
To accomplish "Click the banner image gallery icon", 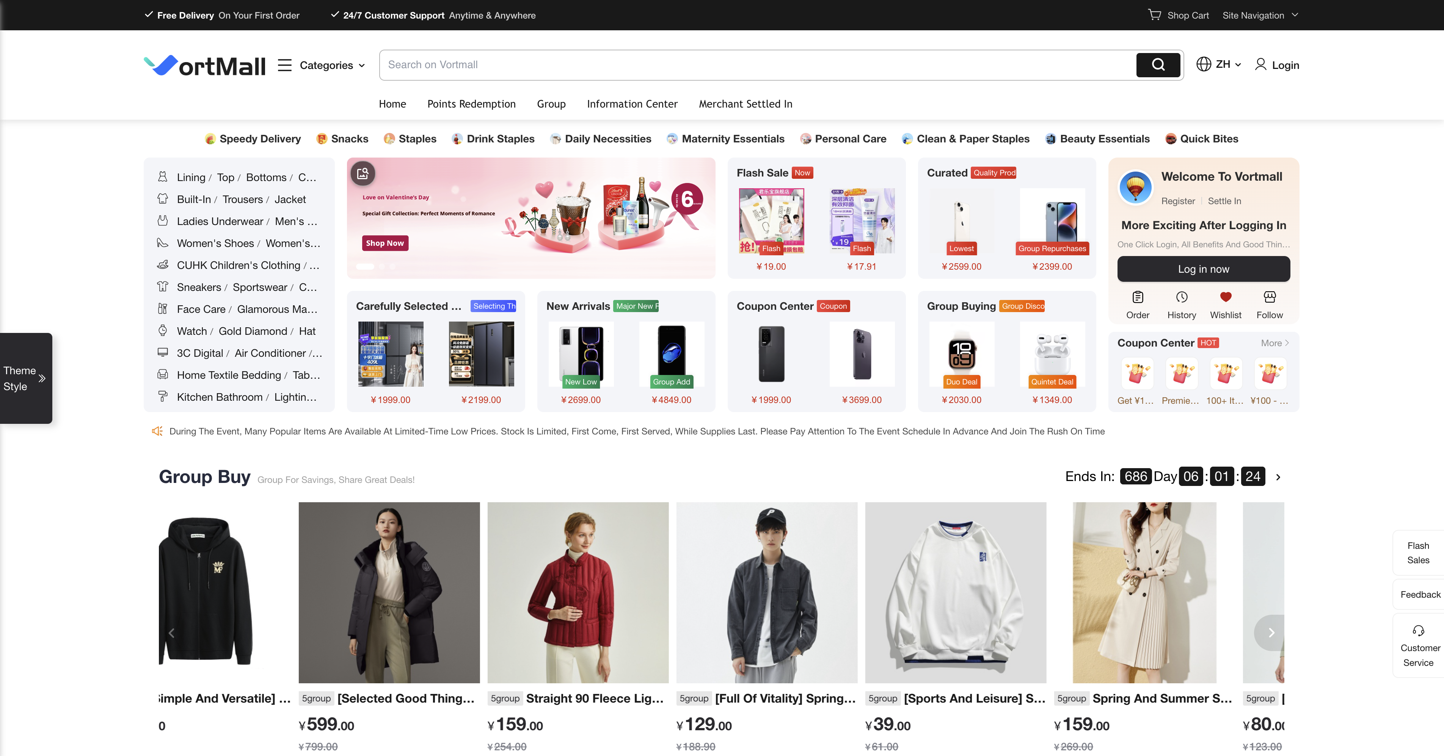I will tap(363, 173).
